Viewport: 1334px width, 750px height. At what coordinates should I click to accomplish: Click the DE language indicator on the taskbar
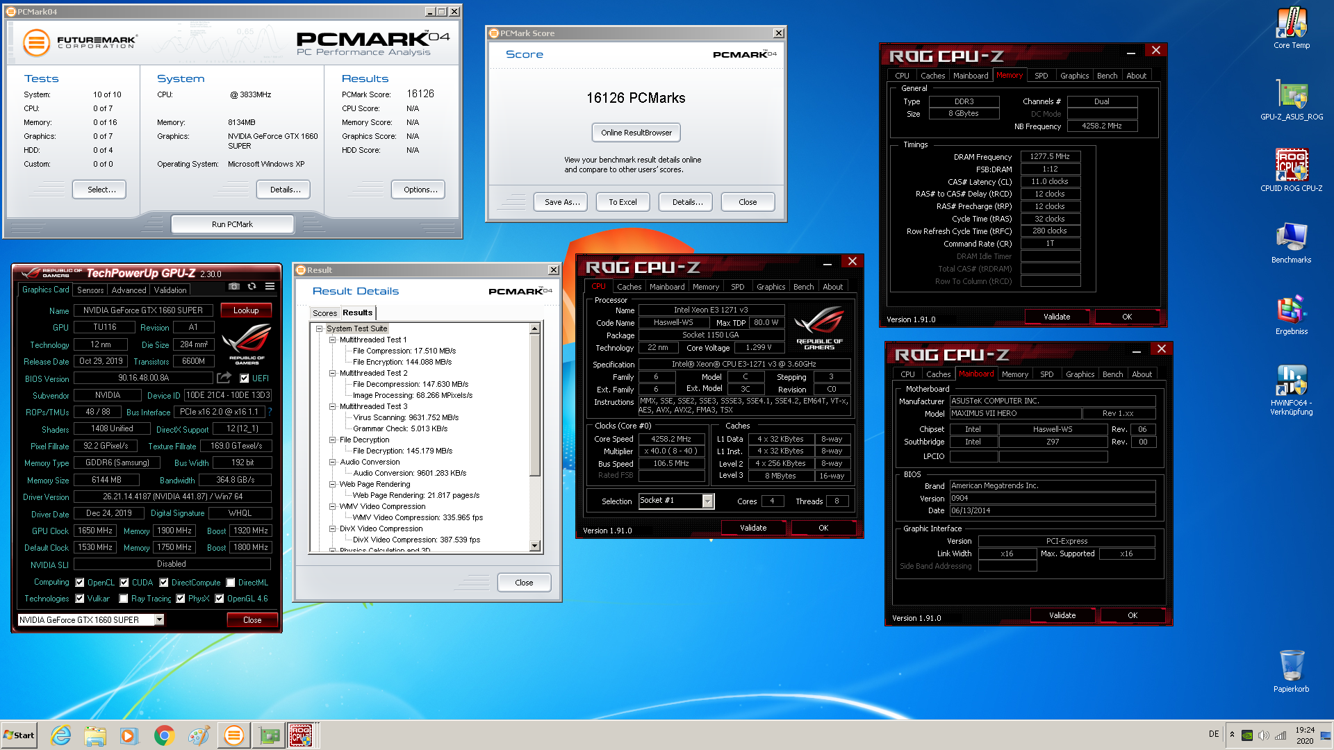(1214, 734)
